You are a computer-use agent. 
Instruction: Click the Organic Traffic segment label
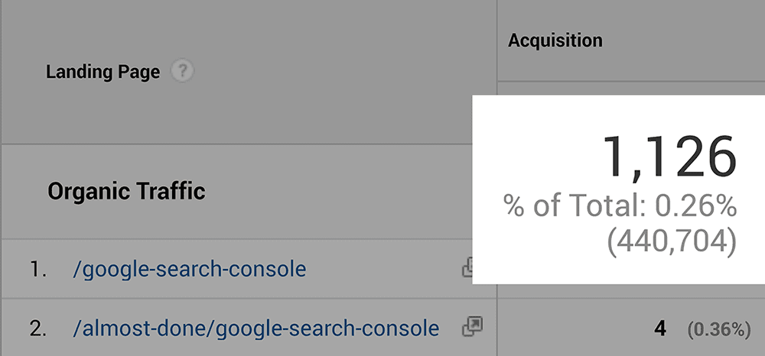[x=126, y=191]
